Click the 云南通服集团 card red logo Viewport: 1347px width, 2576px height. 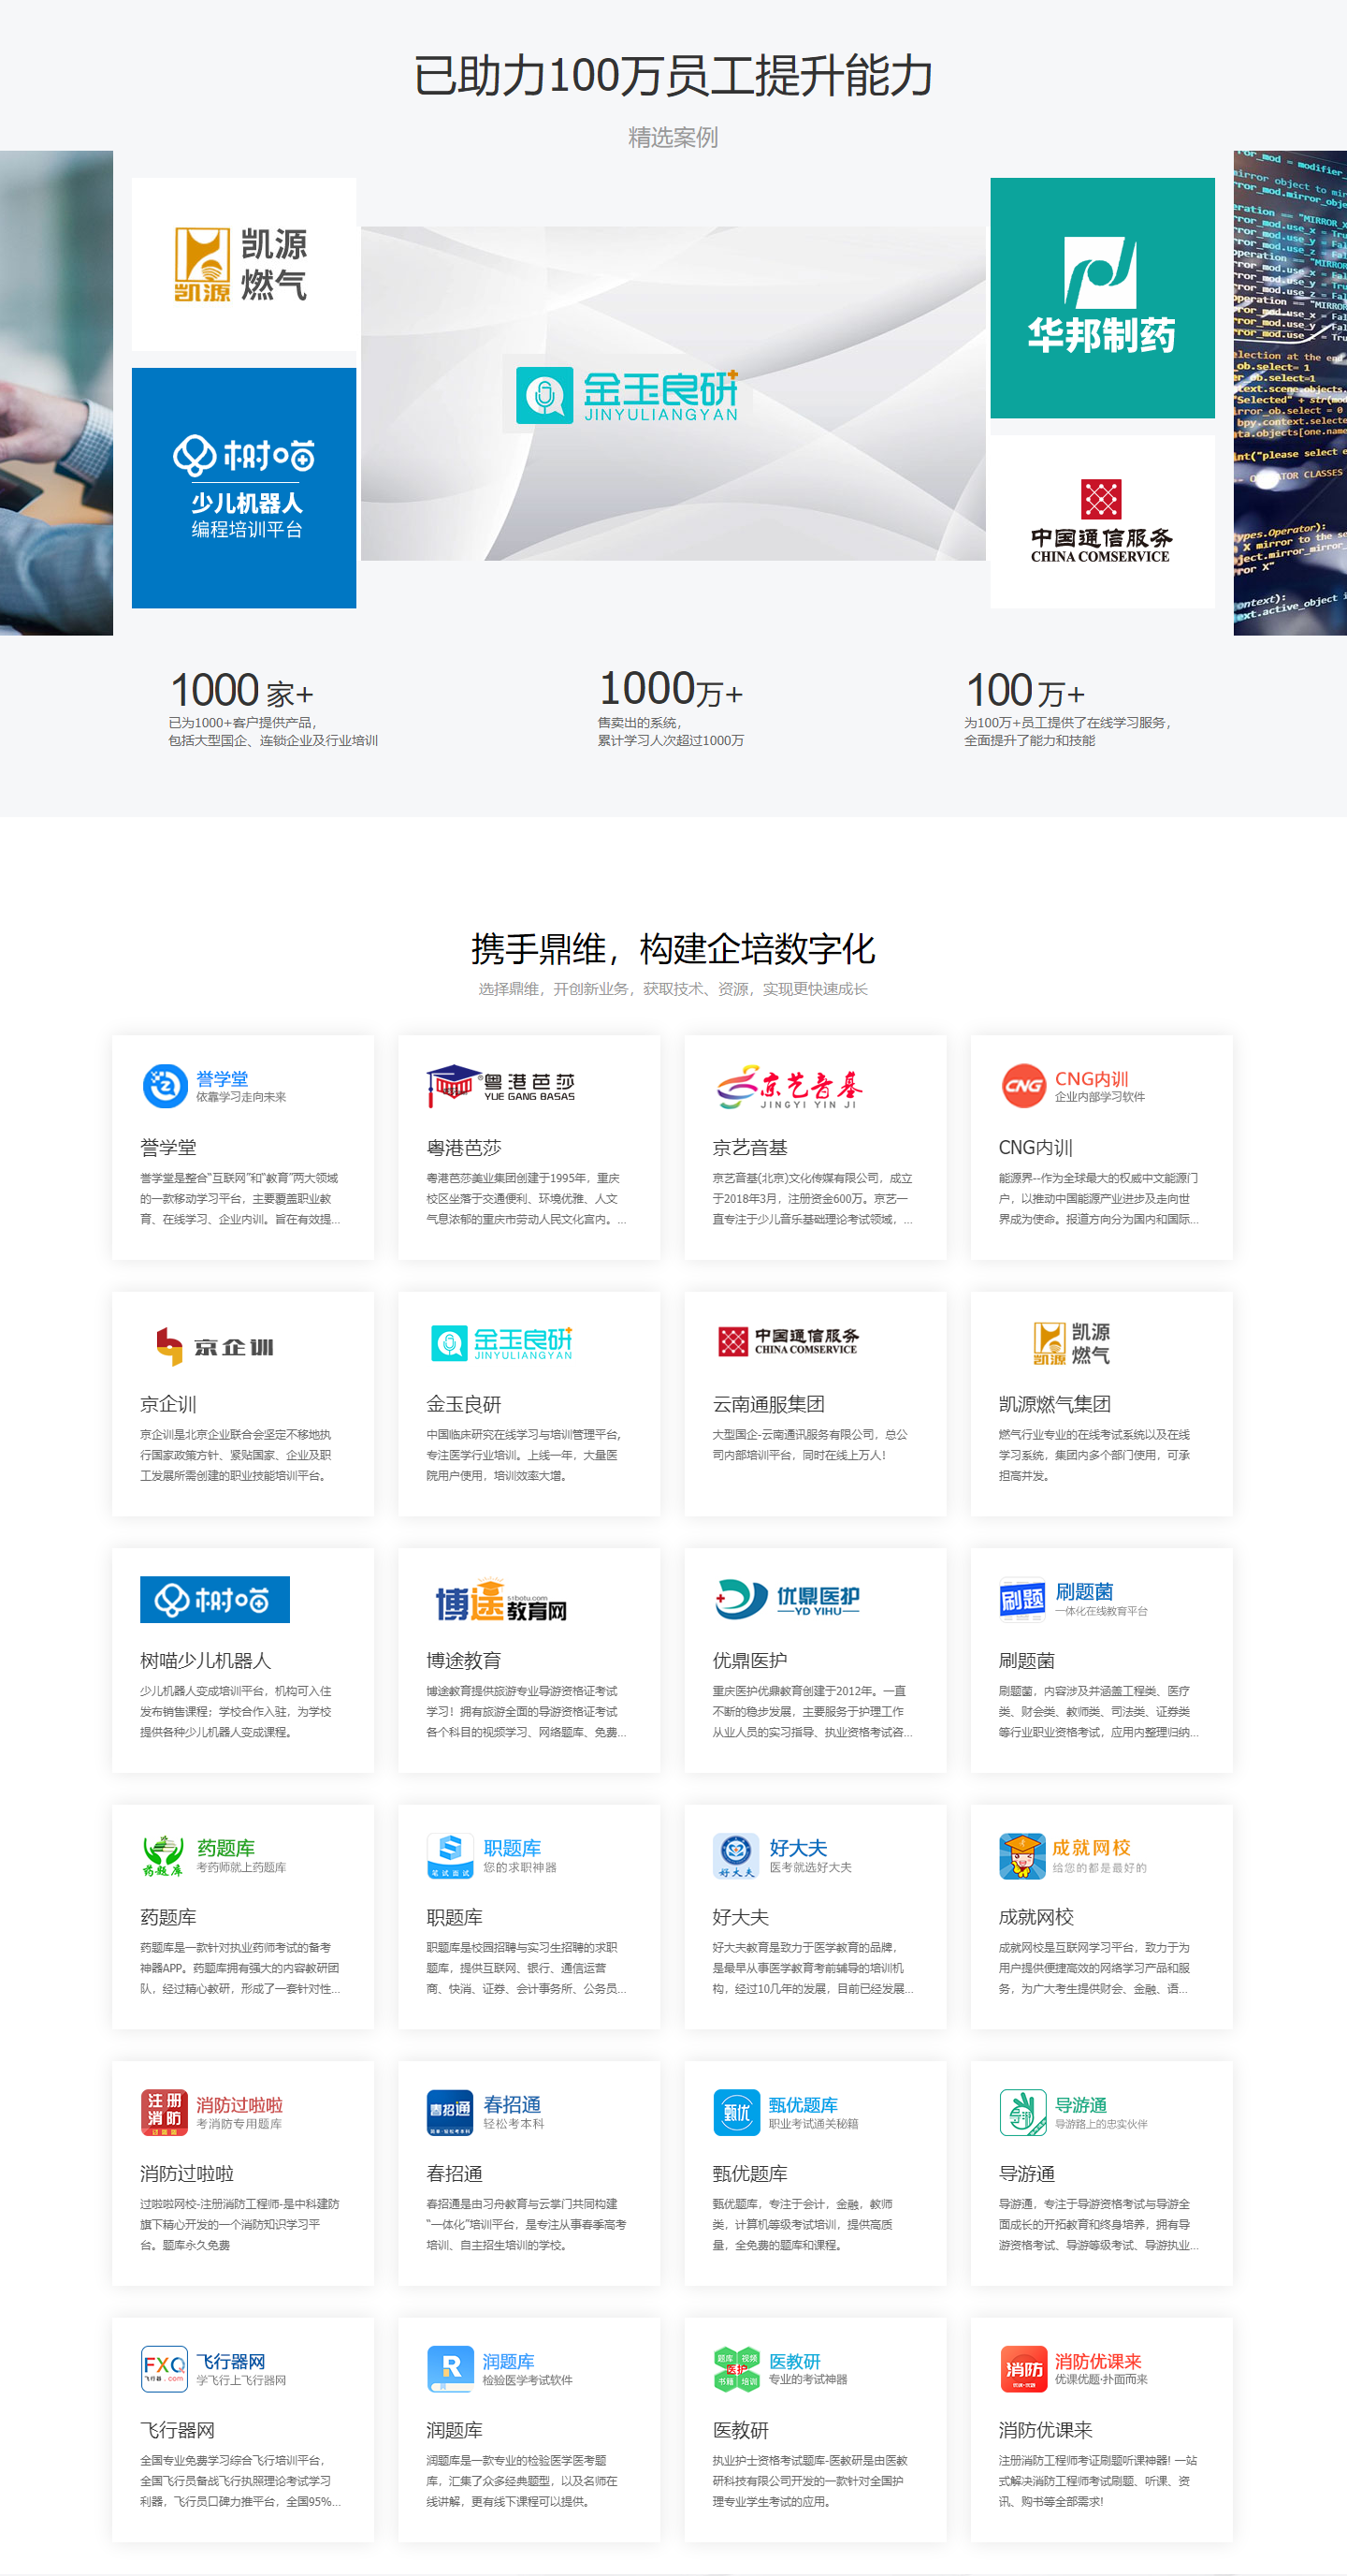[x=789, y=1342]
